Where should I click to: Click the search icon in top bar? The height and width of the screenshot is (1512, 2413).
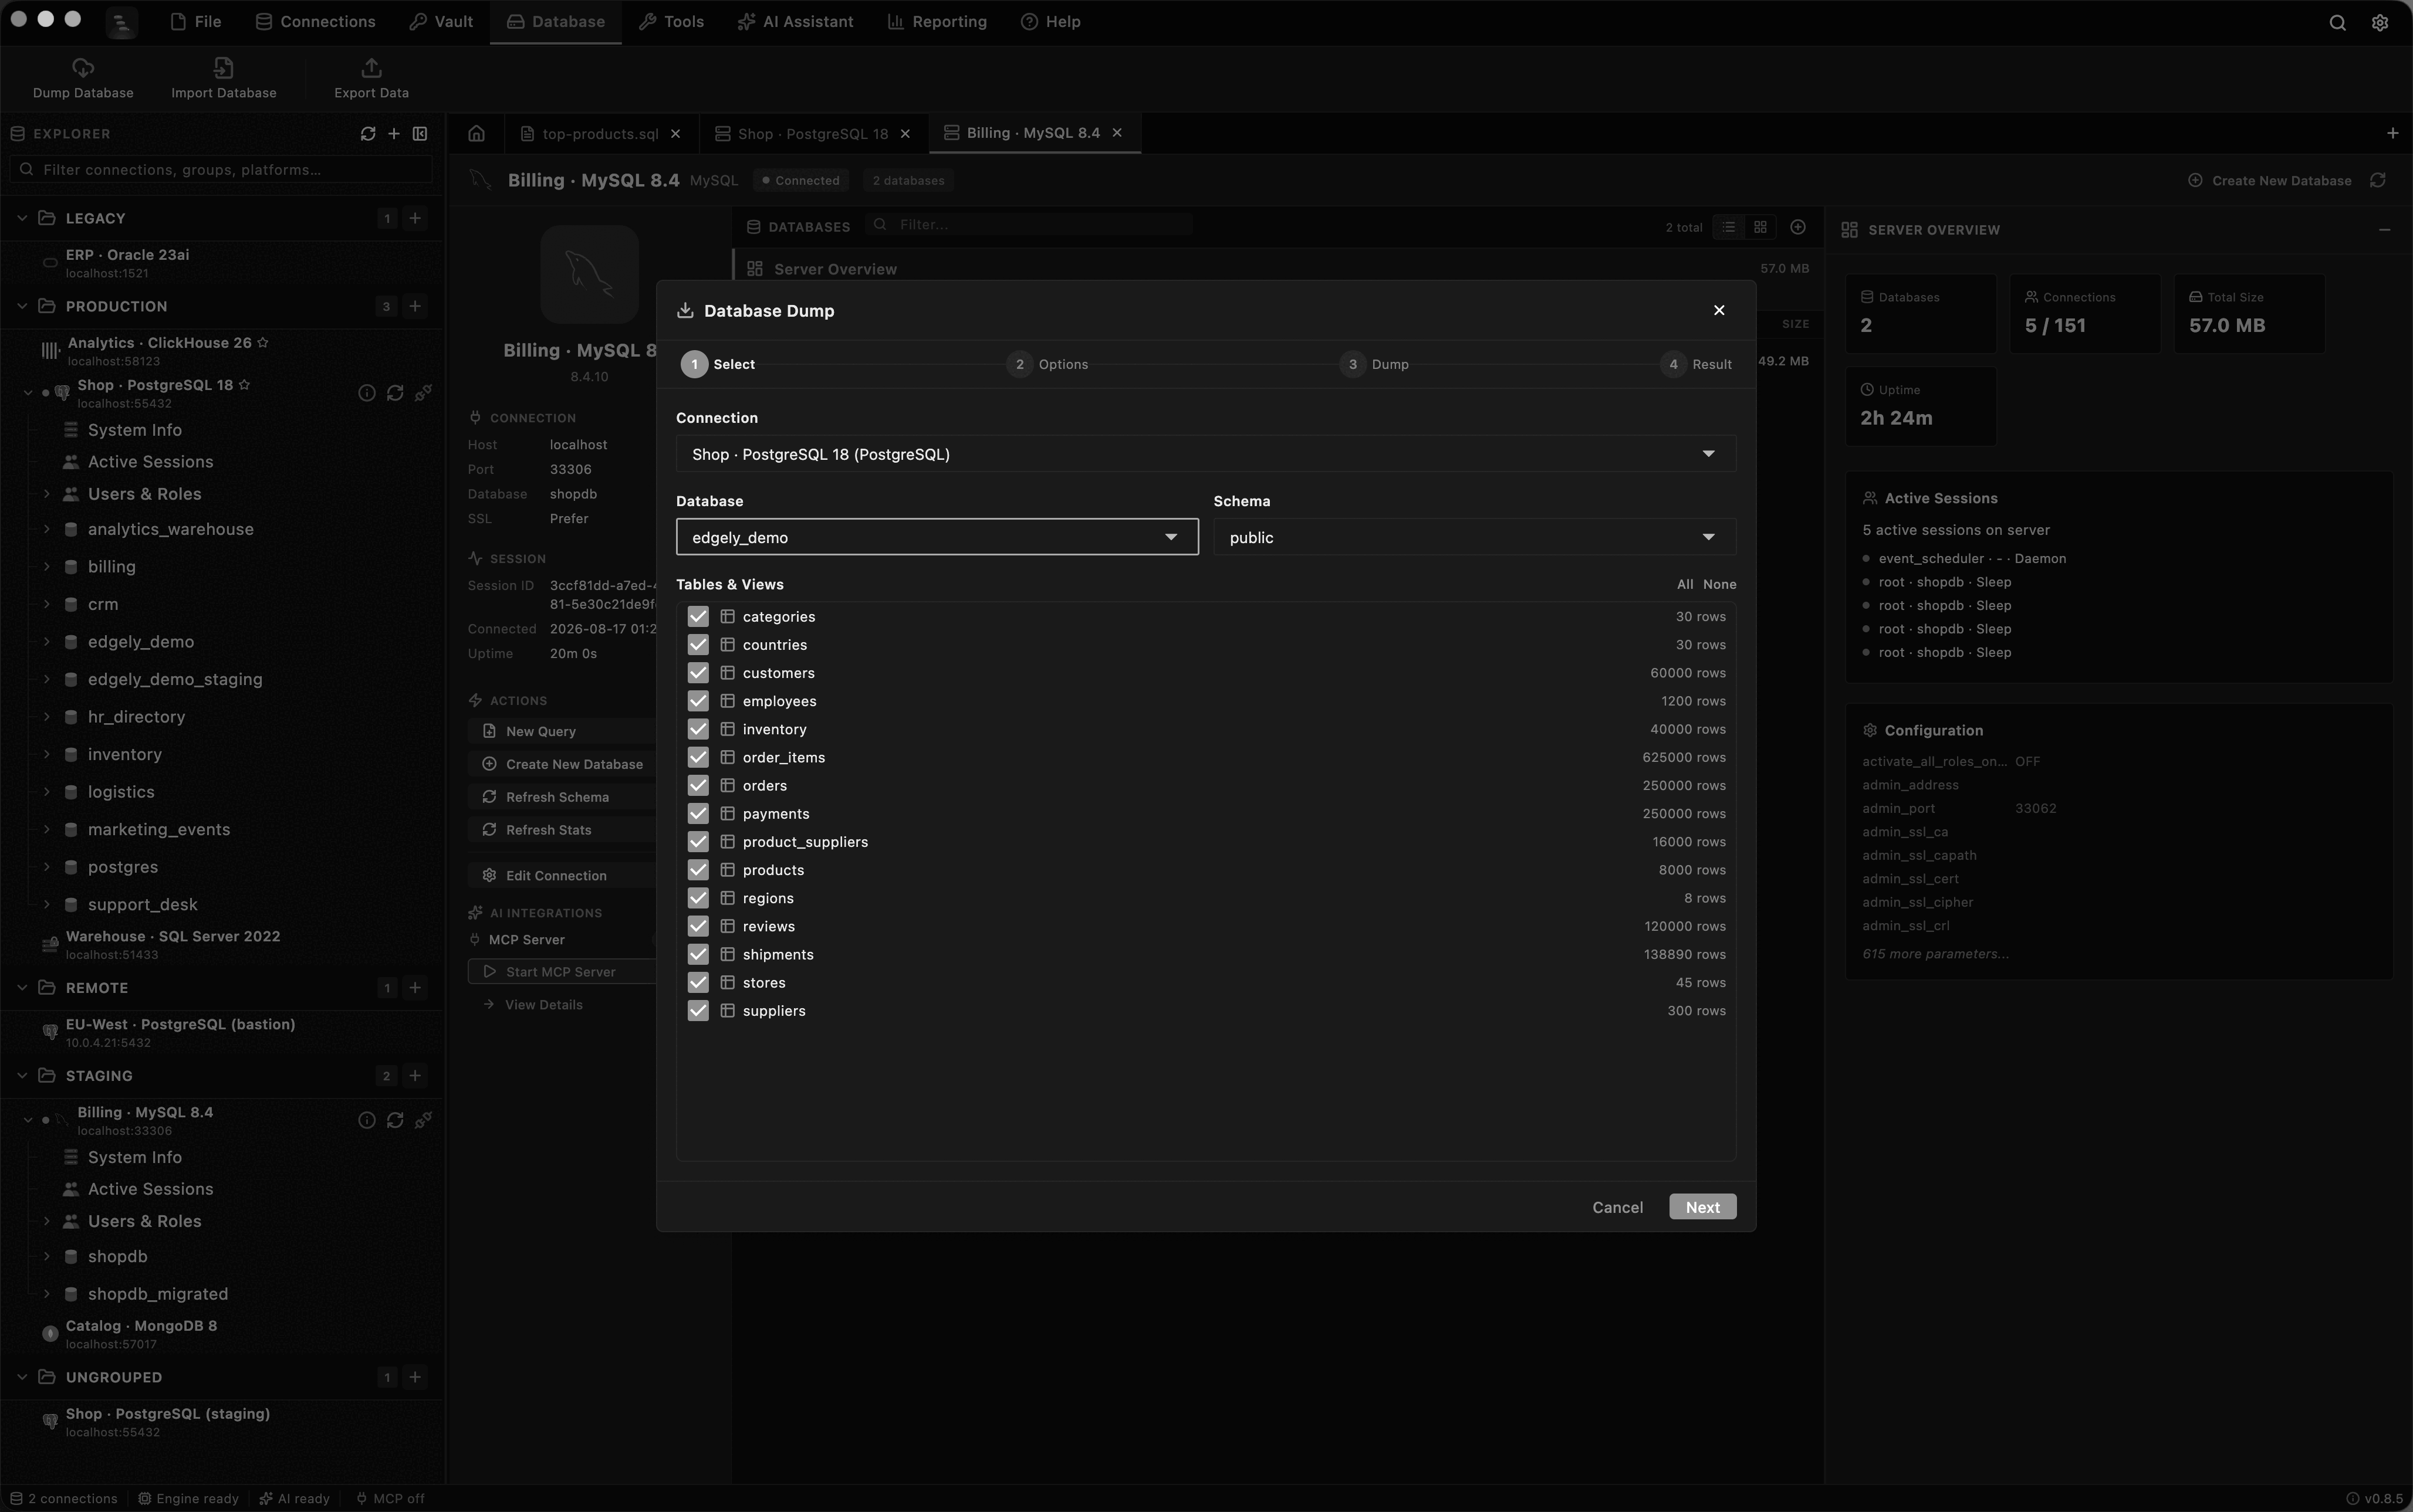(2337, 22)
